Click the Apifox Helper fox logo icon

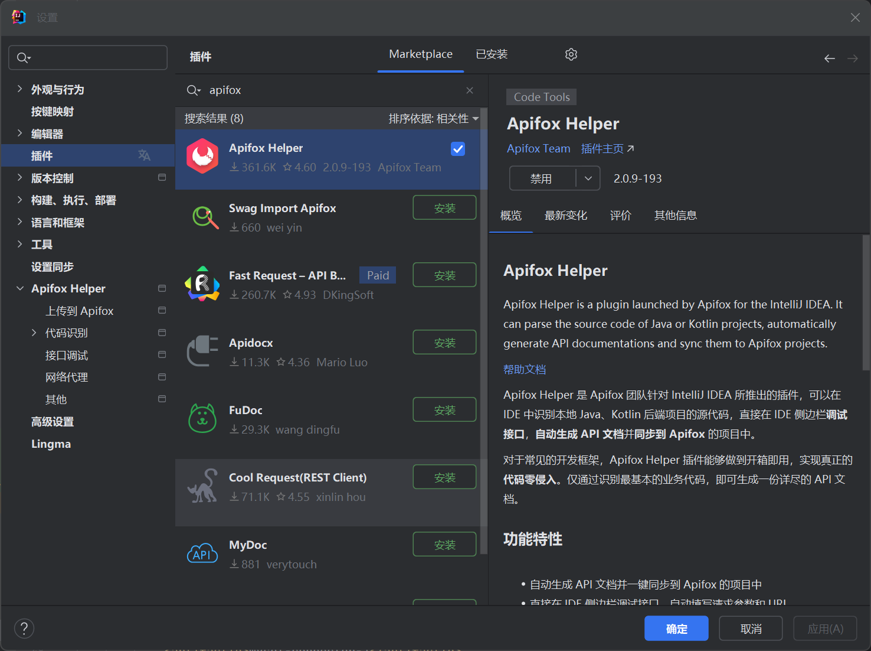point(202,156)
